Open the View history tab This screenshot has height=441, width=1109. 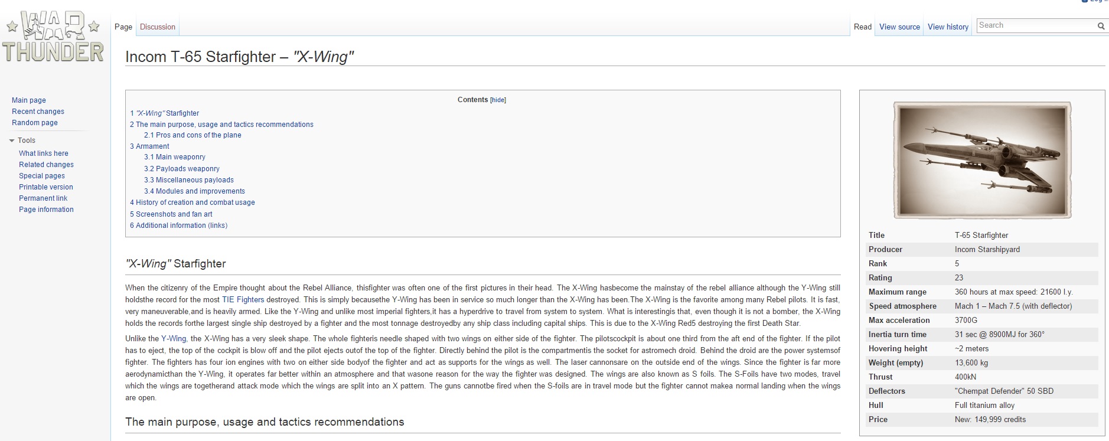tap(948, 27)
